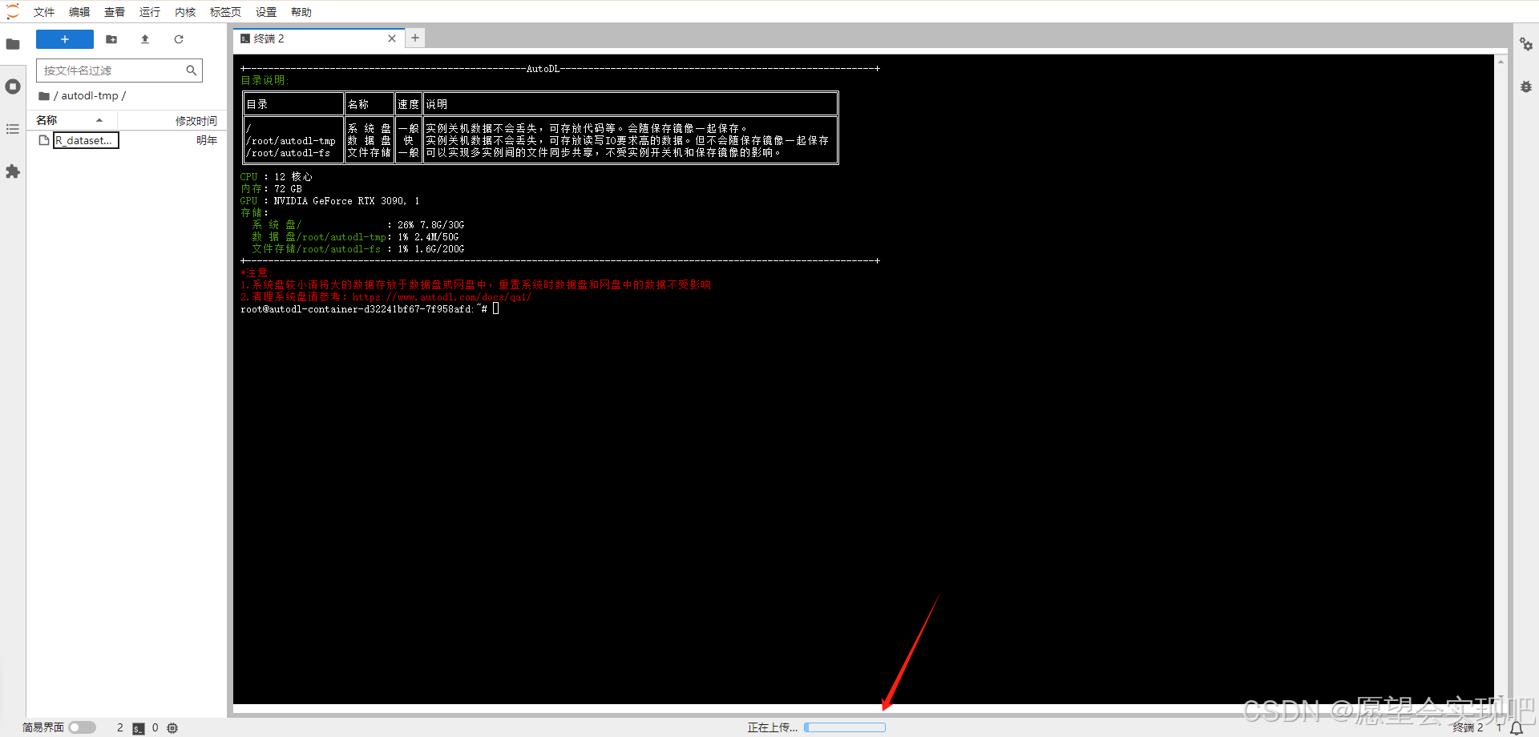This screenshot has width=1539, height=737.
Task: Click the NVIDIA GeForce RTX 3090 text
Action: pos(339,201)
